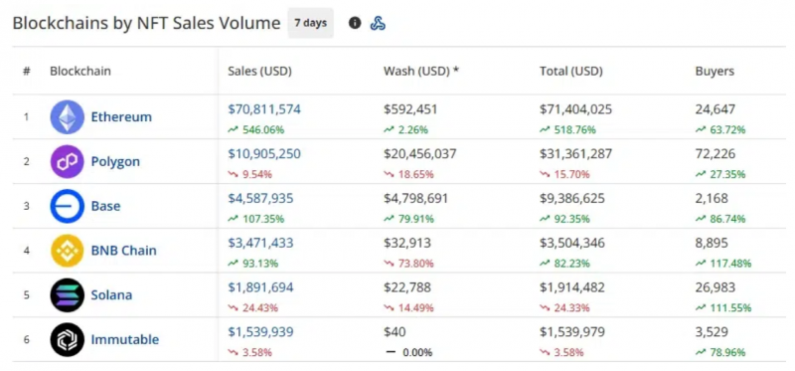This screenshot has width=795, height=371.
Task: Click the Polygon logo icon
Action: coord(67,161)
